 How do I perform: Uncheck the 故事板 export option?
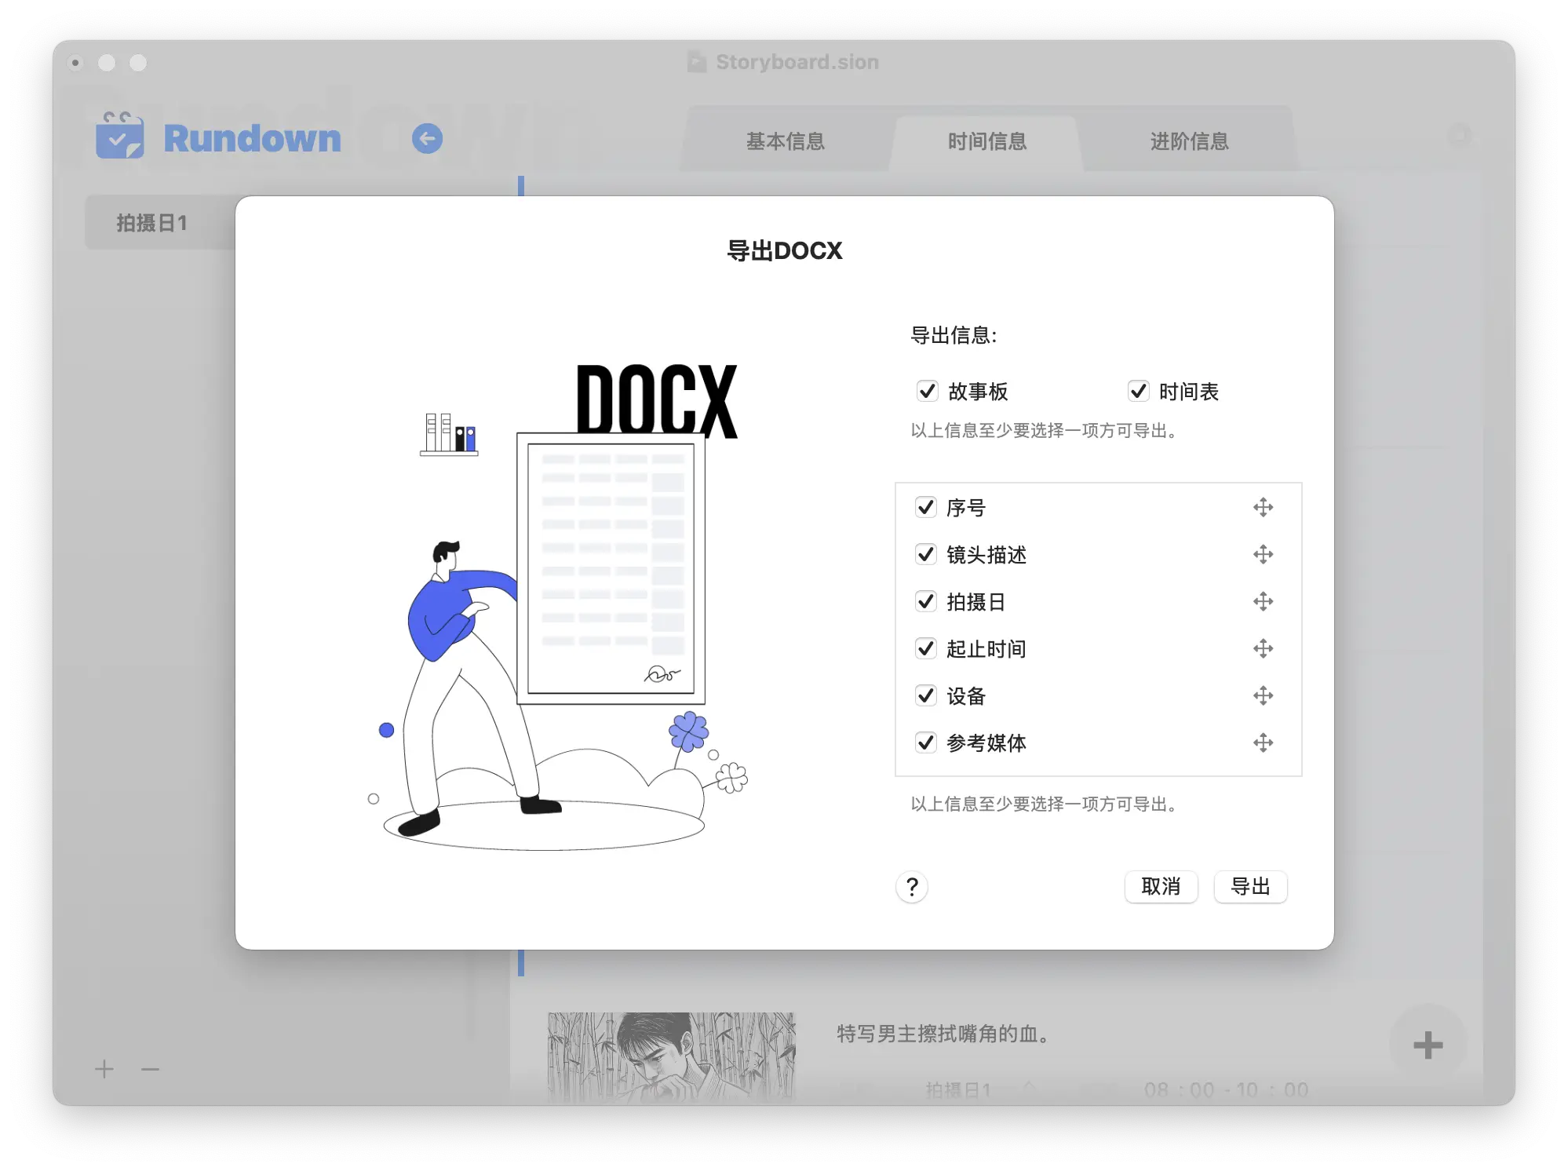pyautogui.click(x=927, y=391)
